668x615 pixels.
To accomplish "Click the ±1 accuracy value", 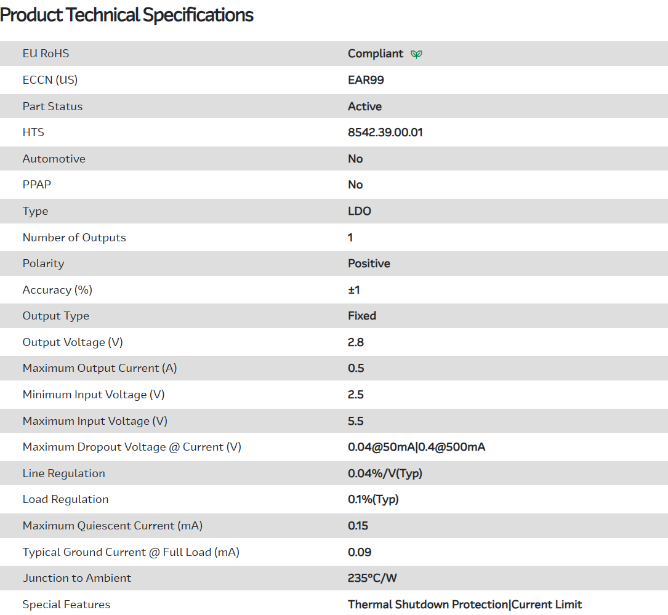I will coord(354,290).
